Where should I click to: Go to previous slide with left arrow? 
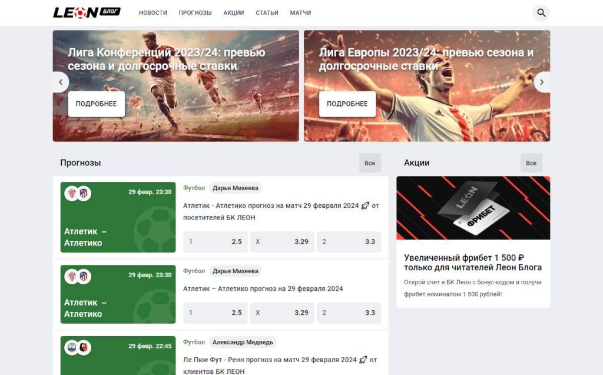61,82
